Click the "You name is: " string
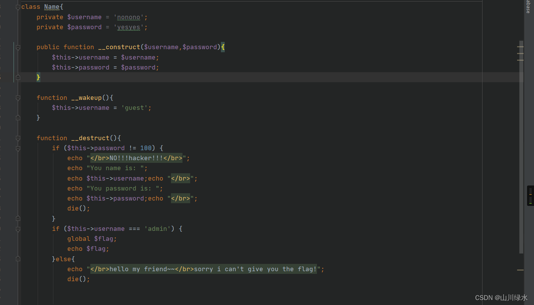534x305 pixels. pyautogui.click(x=115, y=168)
